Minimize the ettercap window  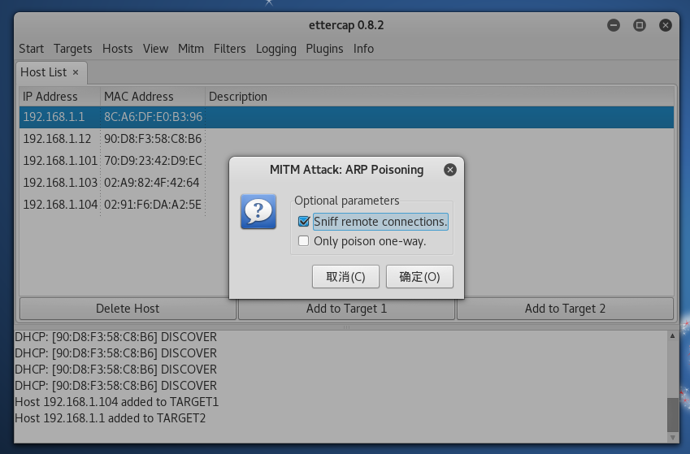point(614,25)
